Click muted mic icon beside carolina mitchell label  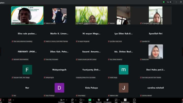click(141, 96)
